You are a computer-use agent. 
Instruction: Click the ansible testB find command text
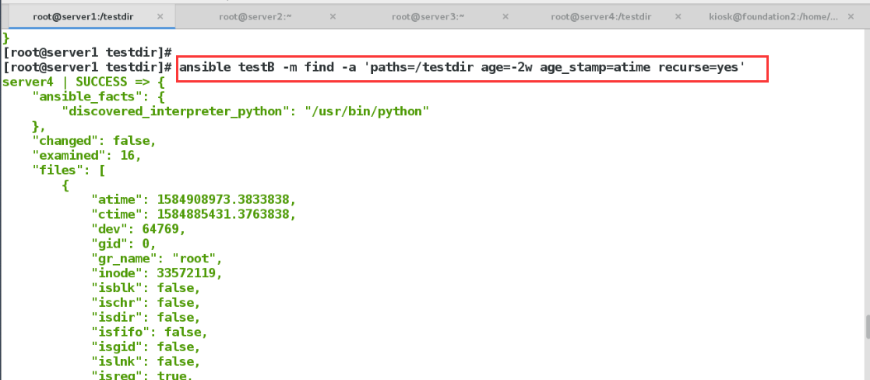pyautogui.click(x=462, y=68)
